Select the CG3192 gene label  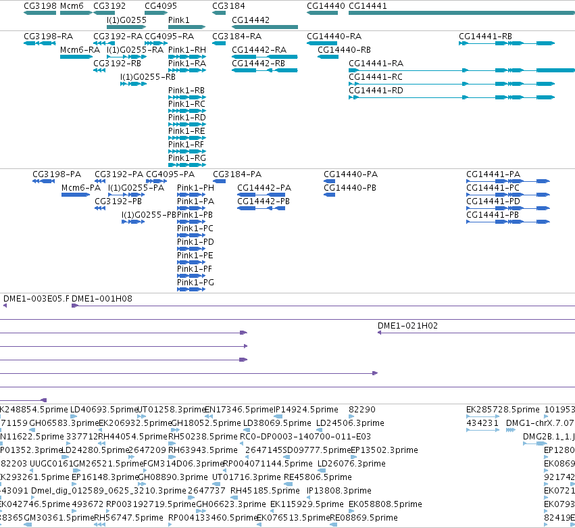pyautogui.click(x=109, y=6)
